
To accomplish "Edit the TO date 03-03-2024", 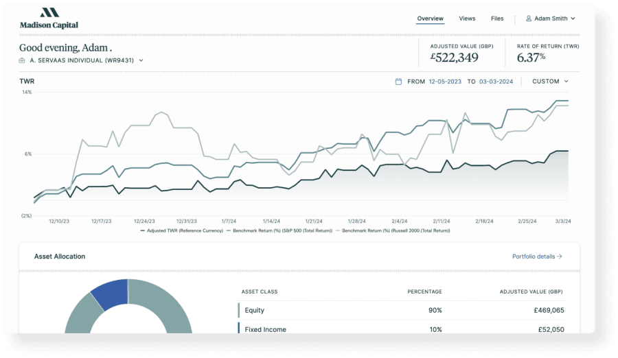I will [496, 82].
